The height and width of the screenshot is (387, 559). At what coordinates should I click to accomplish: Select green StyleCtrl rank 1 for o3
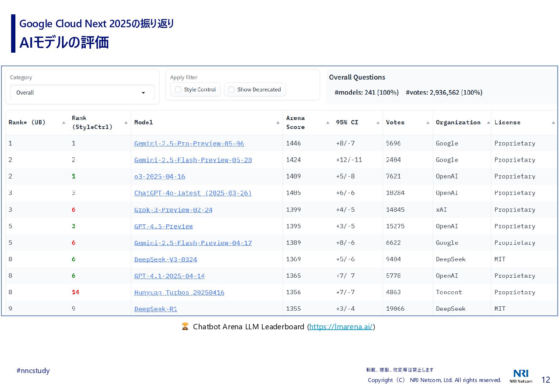pos(73,176)
